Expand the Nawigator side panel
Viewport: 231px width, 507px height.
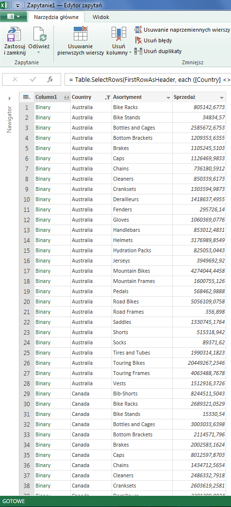pyautogui.click(x=9, y=98)
